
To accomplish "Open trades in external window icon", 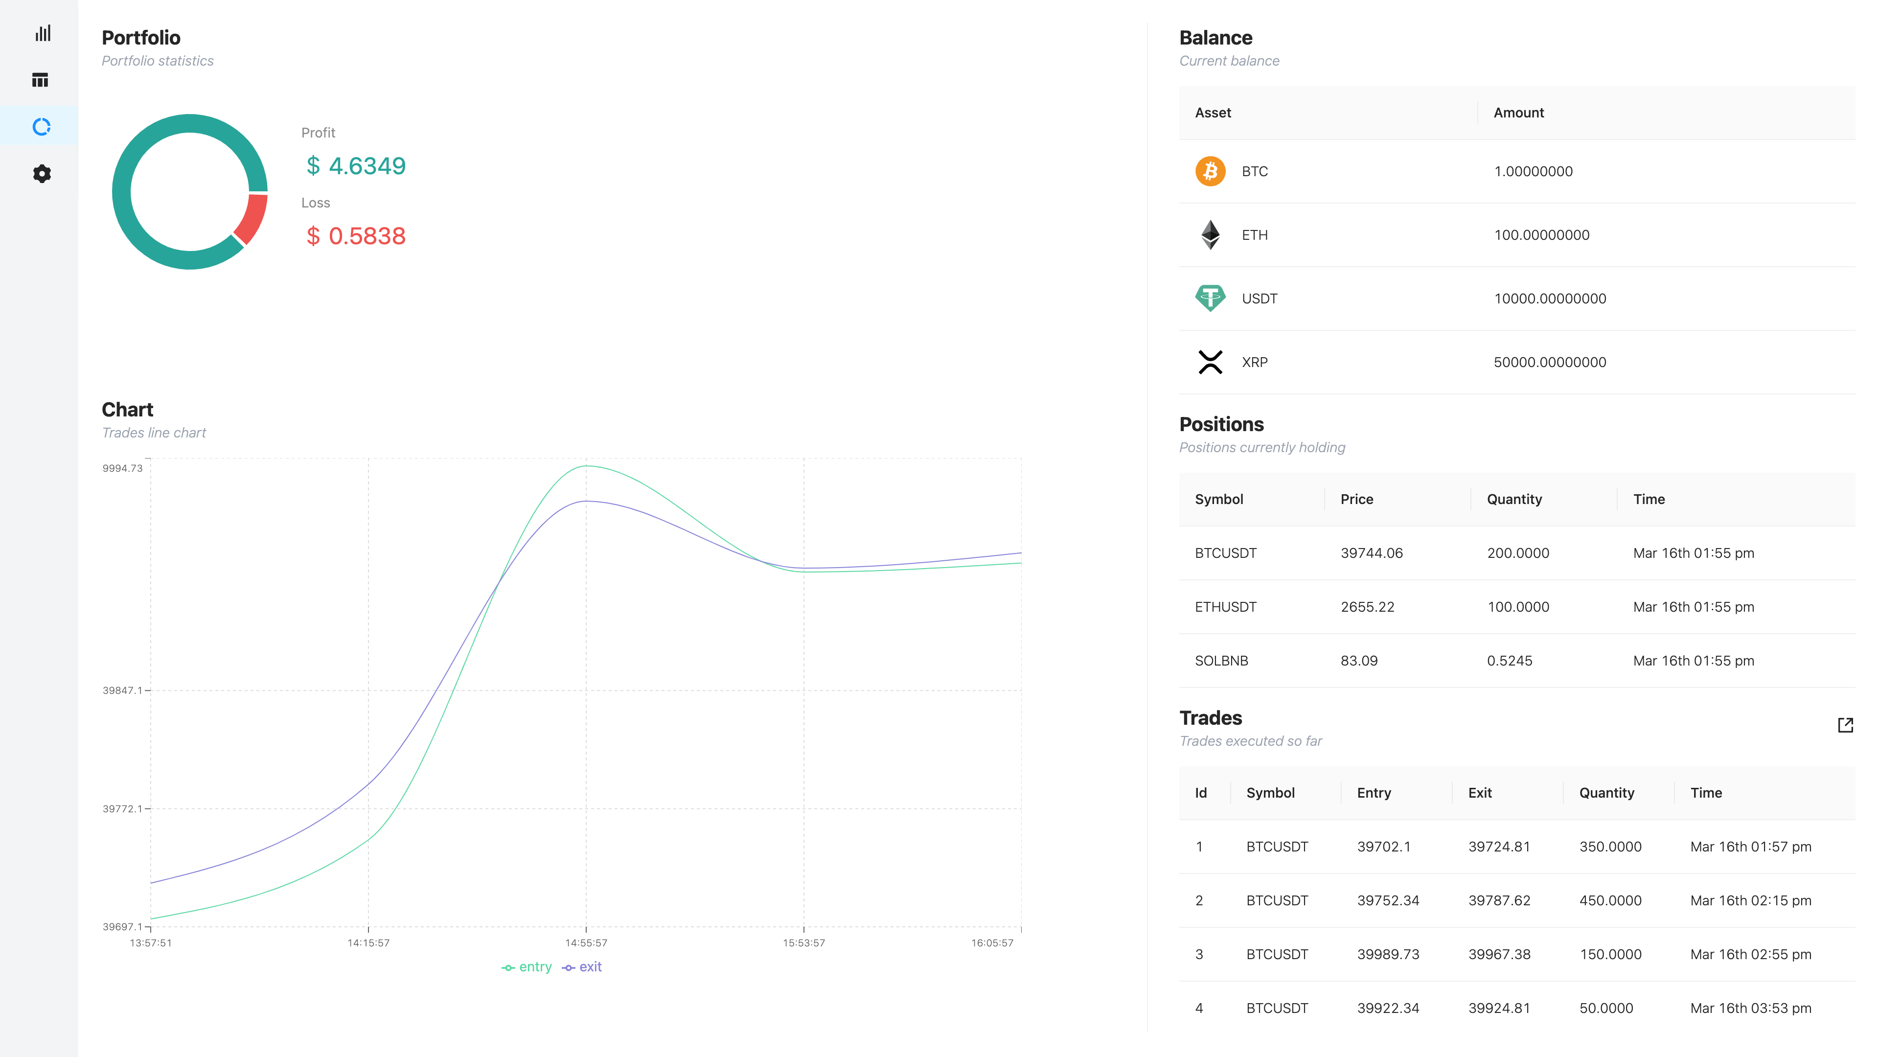I will point(1845,725).
